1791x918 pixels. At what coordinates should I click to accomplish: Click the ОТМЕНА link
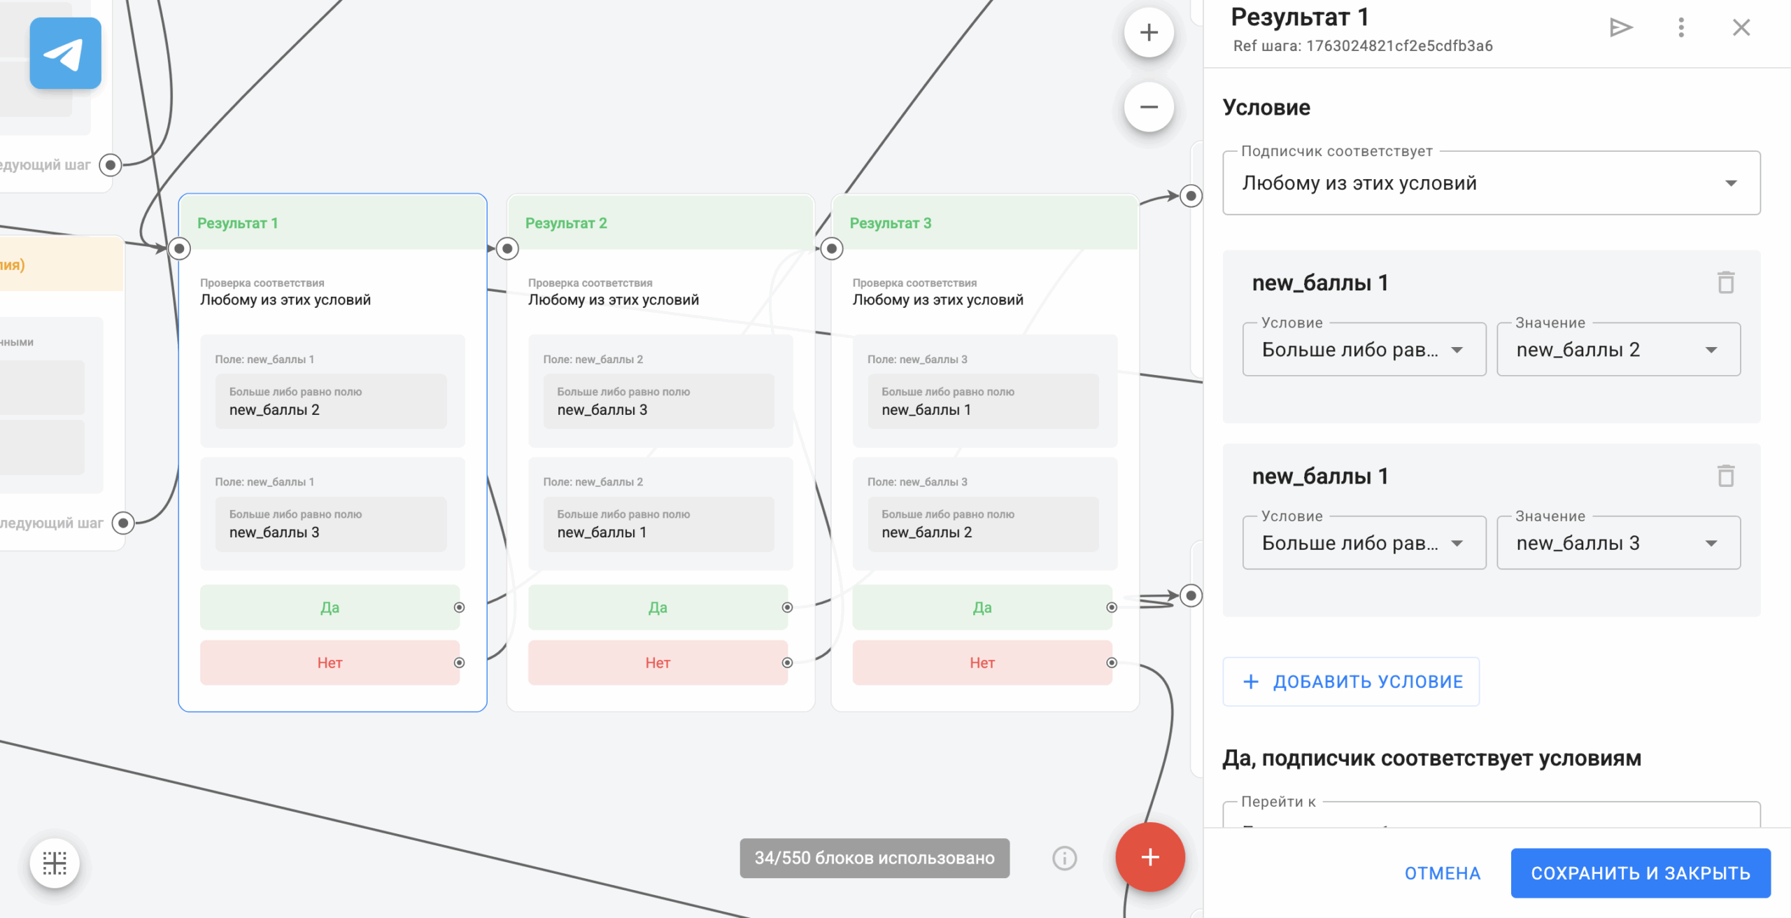pos(1442,873)
